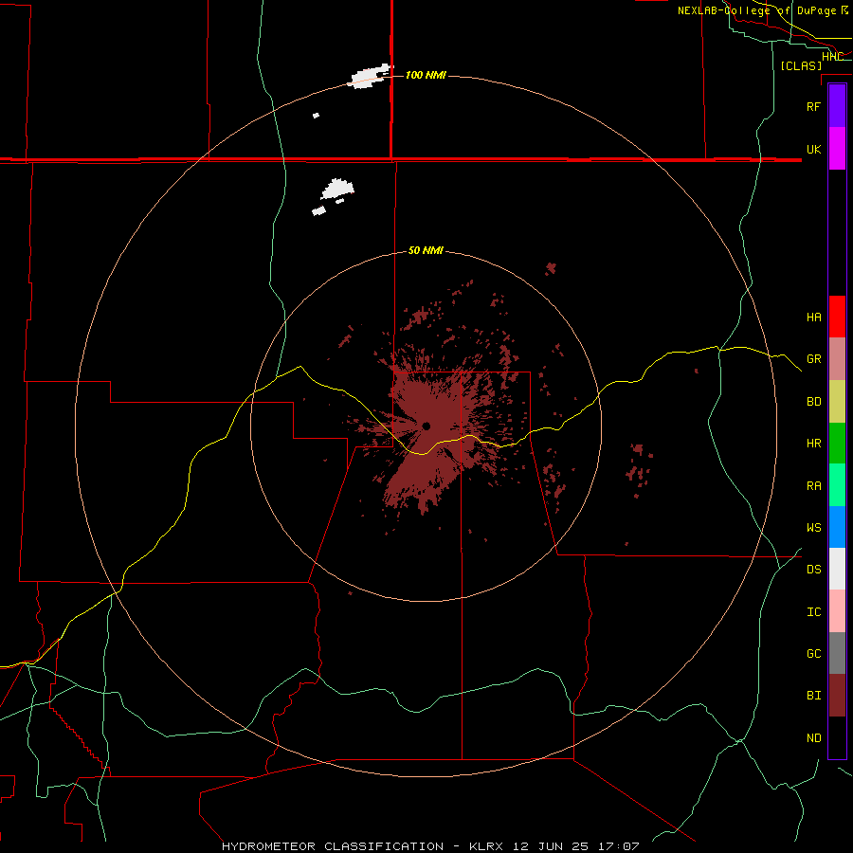Viewport: 853px width, 853px height.
Task: Click the BI legend label
Action: click(x=813, y=696)
